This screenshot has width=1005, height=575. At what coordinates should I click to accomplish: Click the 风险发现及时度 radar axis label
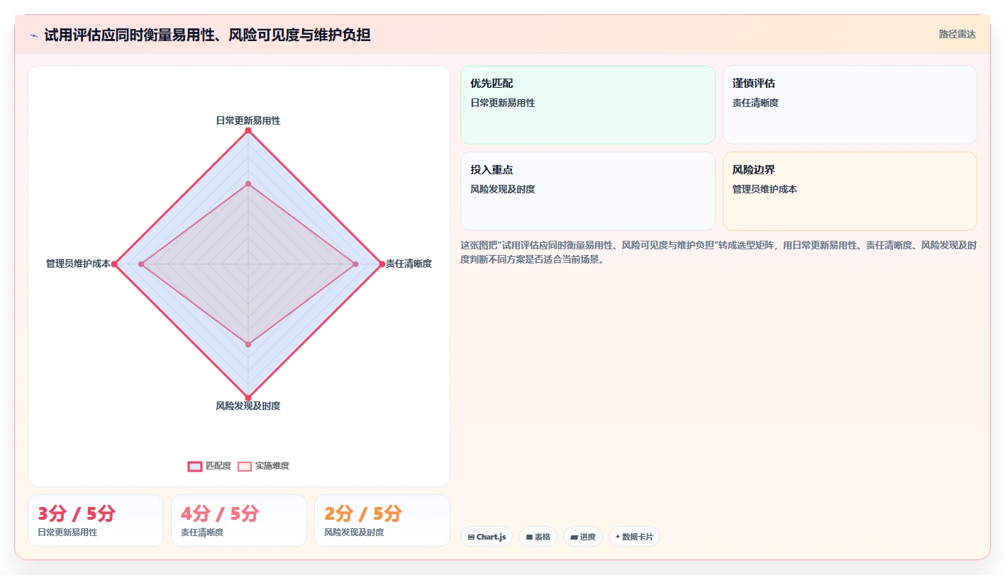pyautogui.click(x=248, y=406)
